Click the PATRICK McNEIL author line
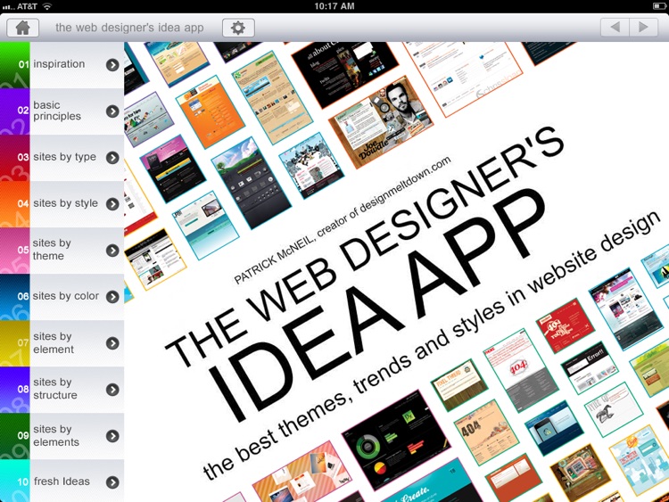This screenshot has width=669, height=502. (x=343, y=220)
